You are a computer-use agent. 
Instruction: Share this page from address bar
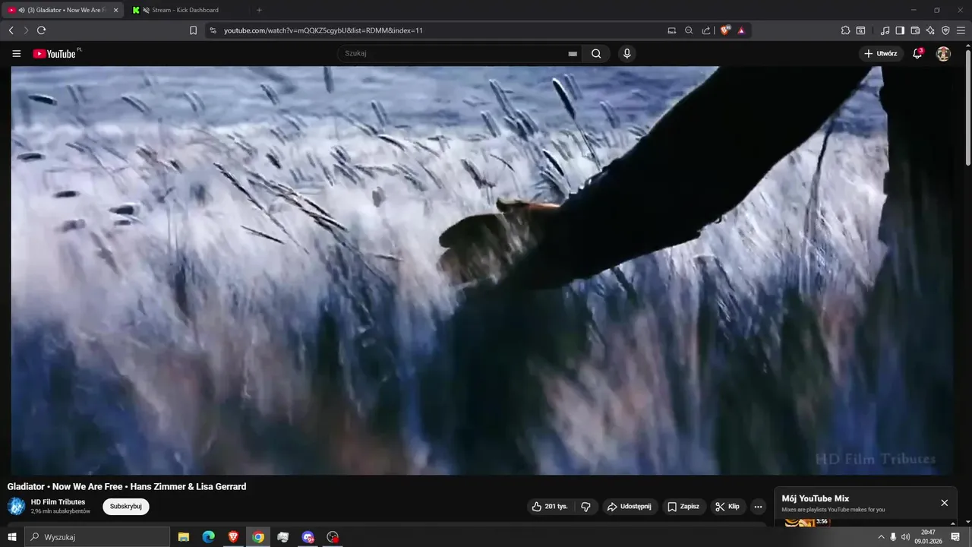(x=706, y=30)
